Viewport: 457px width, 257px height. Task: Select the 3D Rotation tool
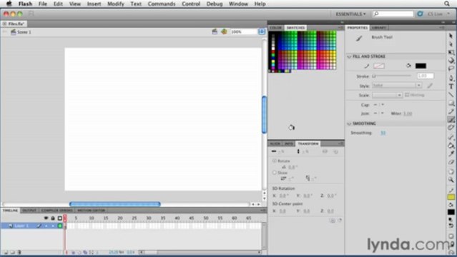[x=451, y=61]
